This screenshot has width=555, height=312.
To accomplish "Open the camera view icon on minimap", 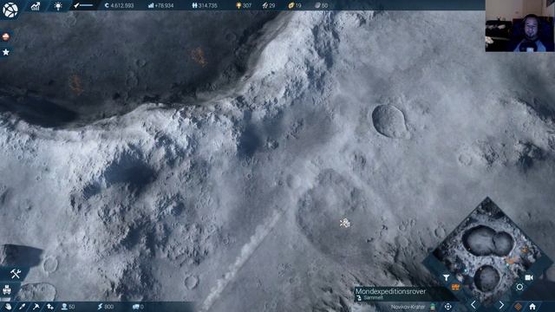I will point(529,277).
